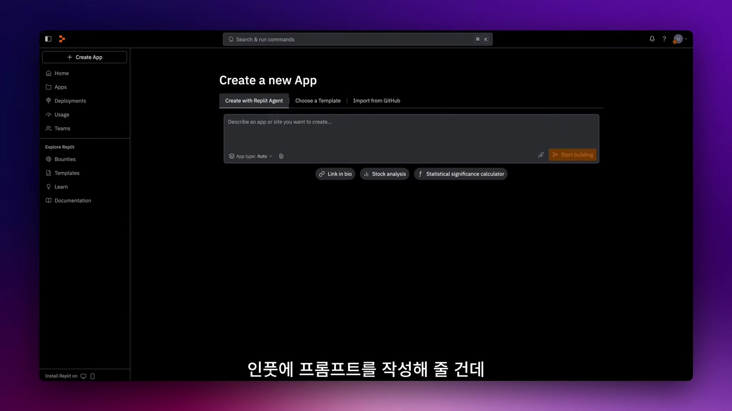Viewport: 732px width, 411px height.
Task: Expand the App type Auto dropdown
Action: pos(250,156)
